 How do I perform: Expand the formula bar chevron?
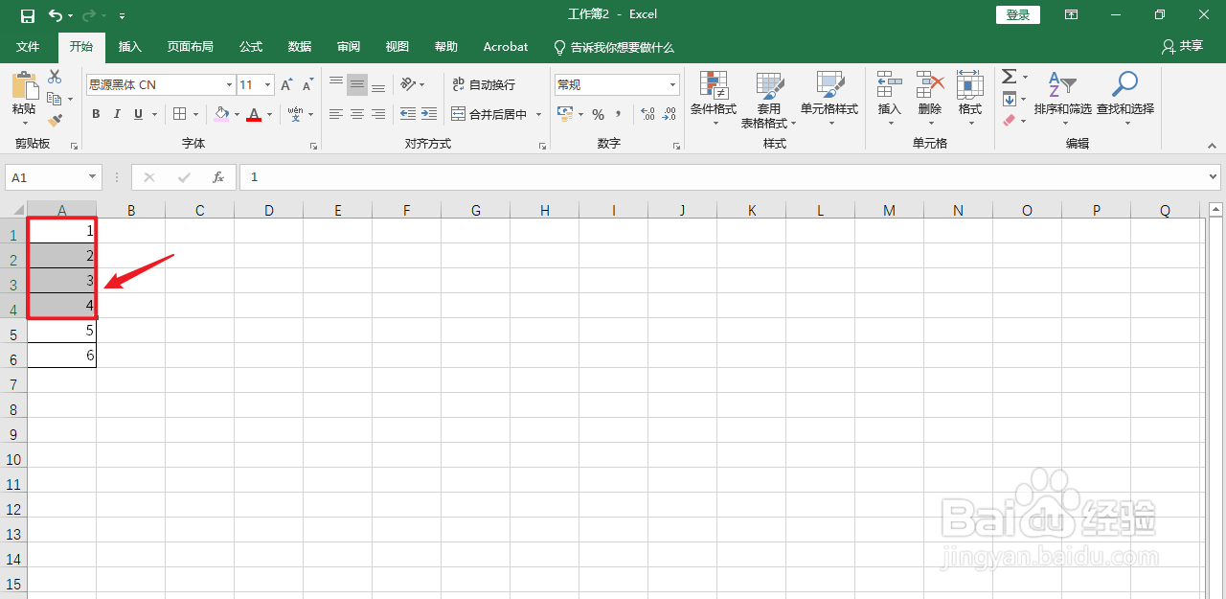click(1214, 177)
